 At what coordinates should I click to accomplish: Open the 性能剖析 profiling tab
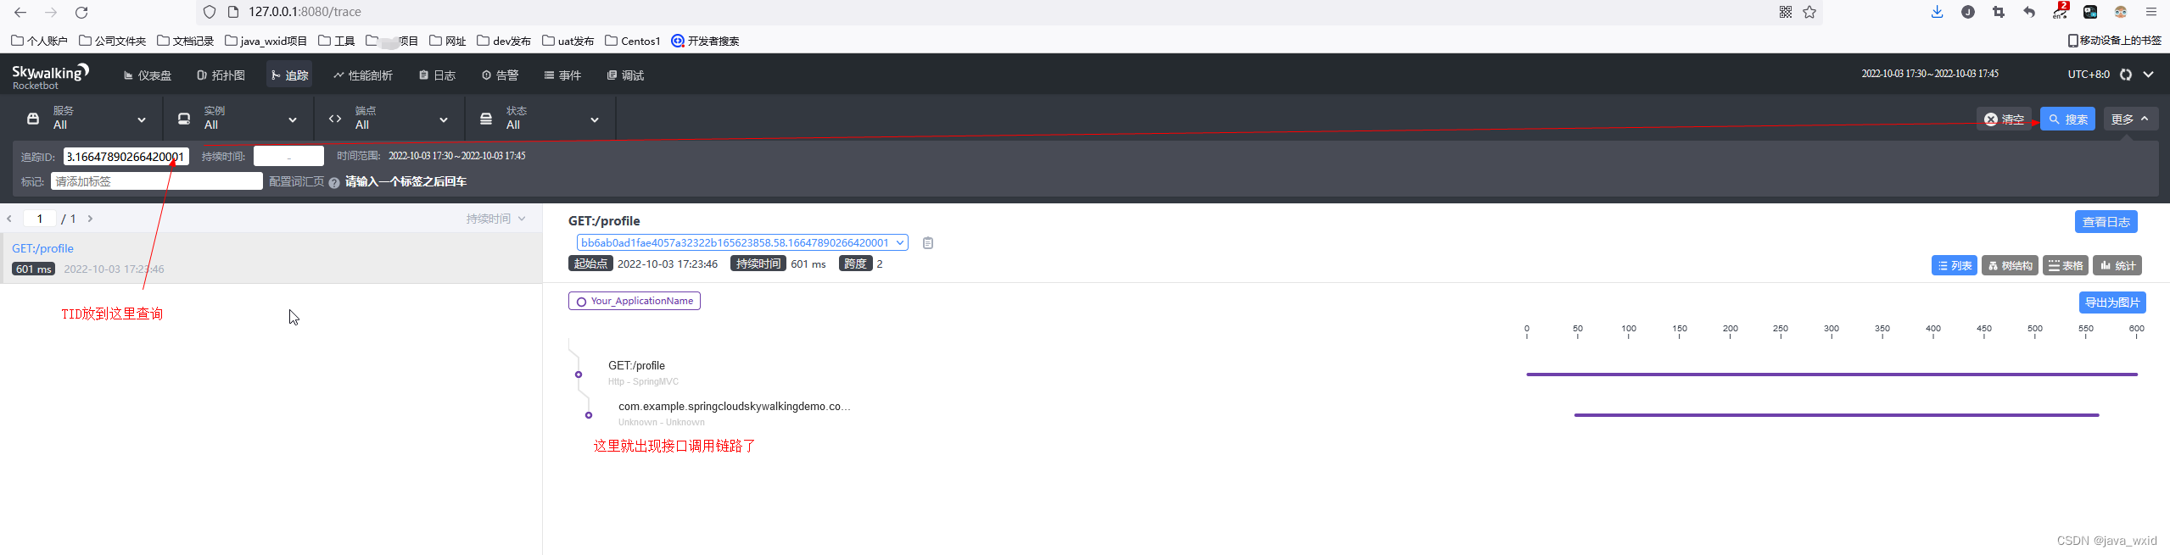[x=363, y=75]
